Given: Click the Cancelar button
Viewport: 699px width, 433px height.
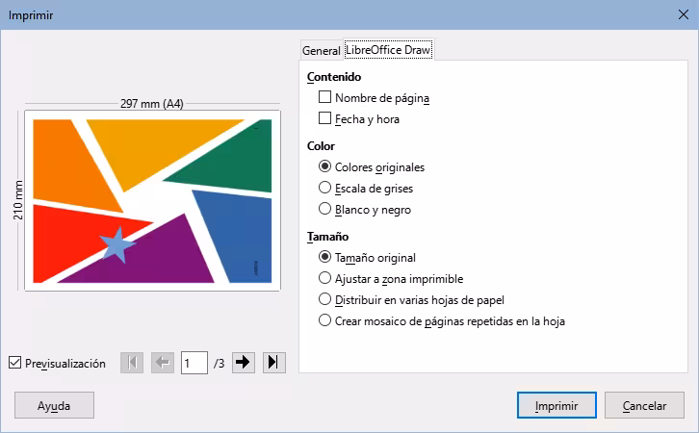Looking at the screenshot, I should (644, 405).
